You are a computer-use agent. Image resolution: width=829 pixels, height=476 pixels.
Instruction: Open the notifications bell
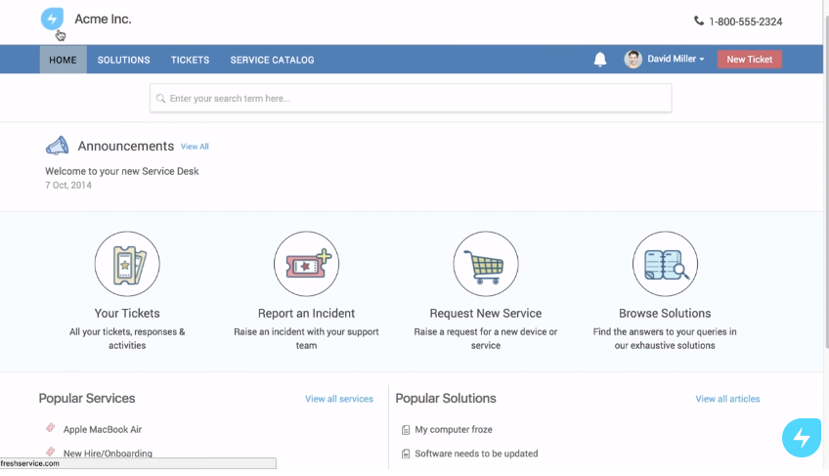click(x=599, y=60)
